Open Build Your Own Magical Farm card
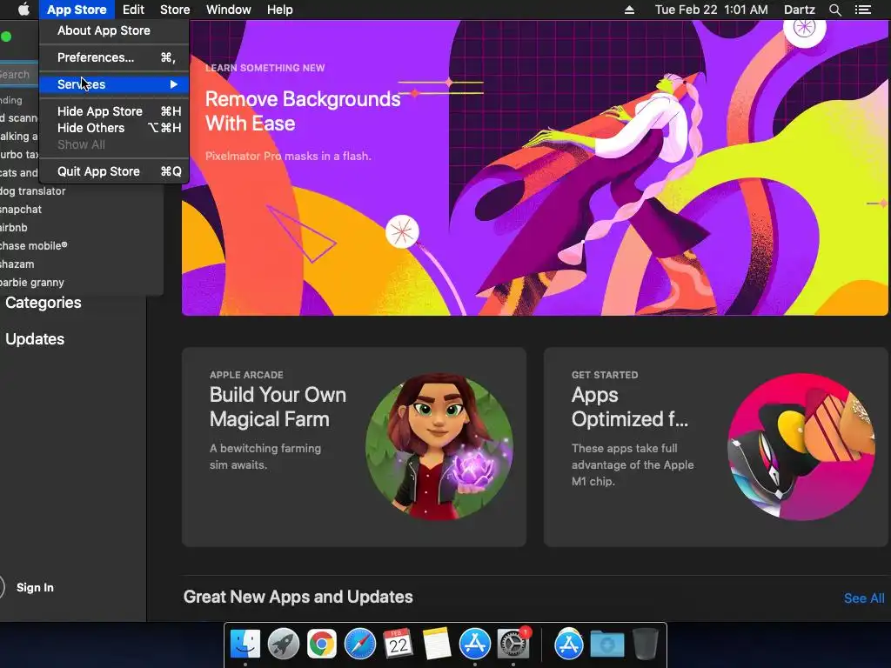Screen dimensions: 891x668 (x=354, y=447)
